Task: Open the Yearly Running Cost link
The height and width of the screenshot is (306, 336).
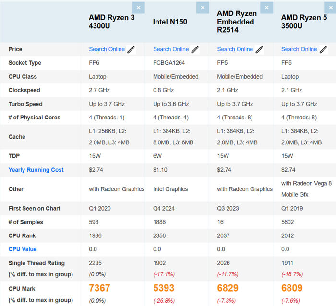Action: pos(36,170)
